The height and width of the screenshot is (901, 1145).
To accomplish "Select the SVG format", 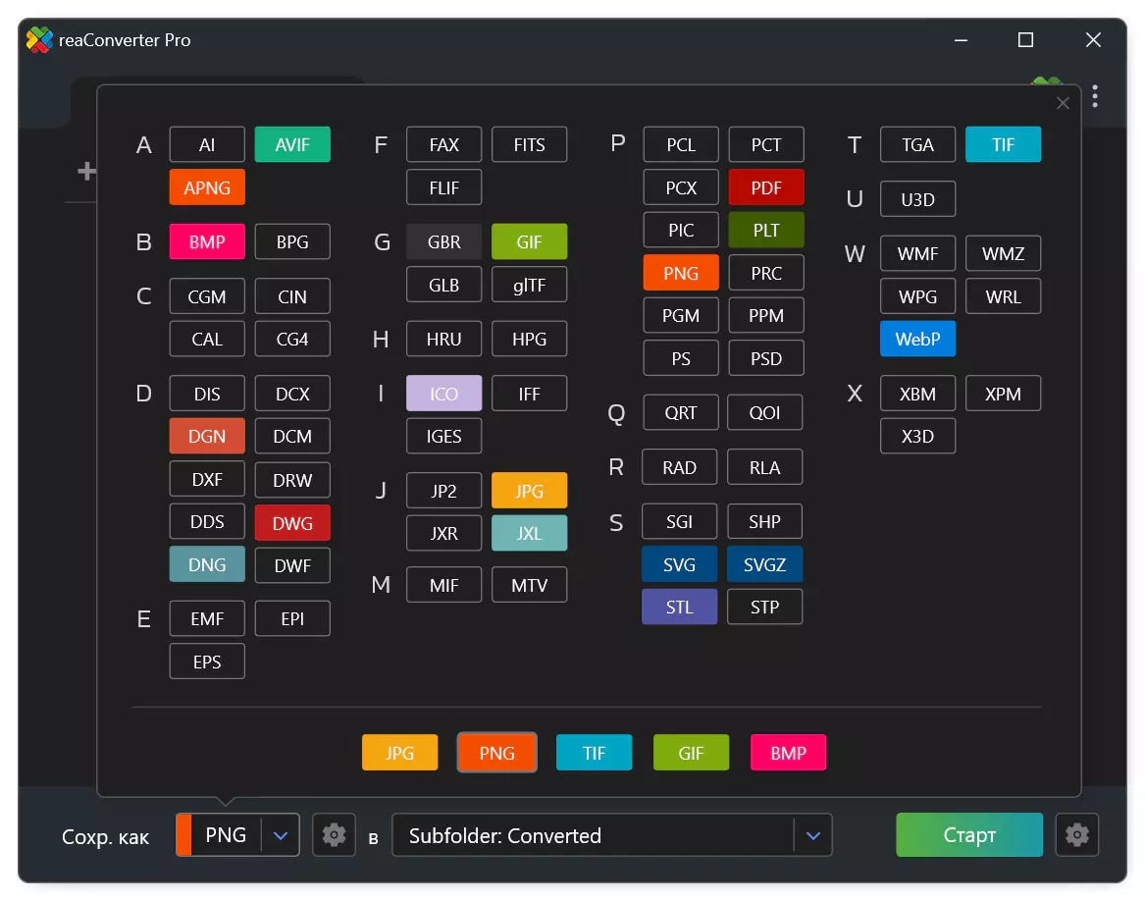I will point(679,565).
